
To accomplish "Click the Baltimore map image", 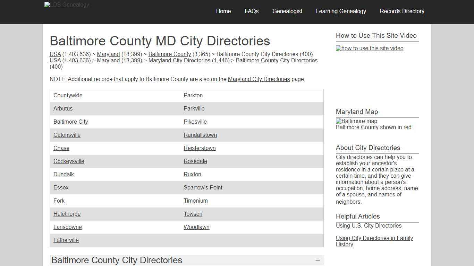I will pos(356,121).
